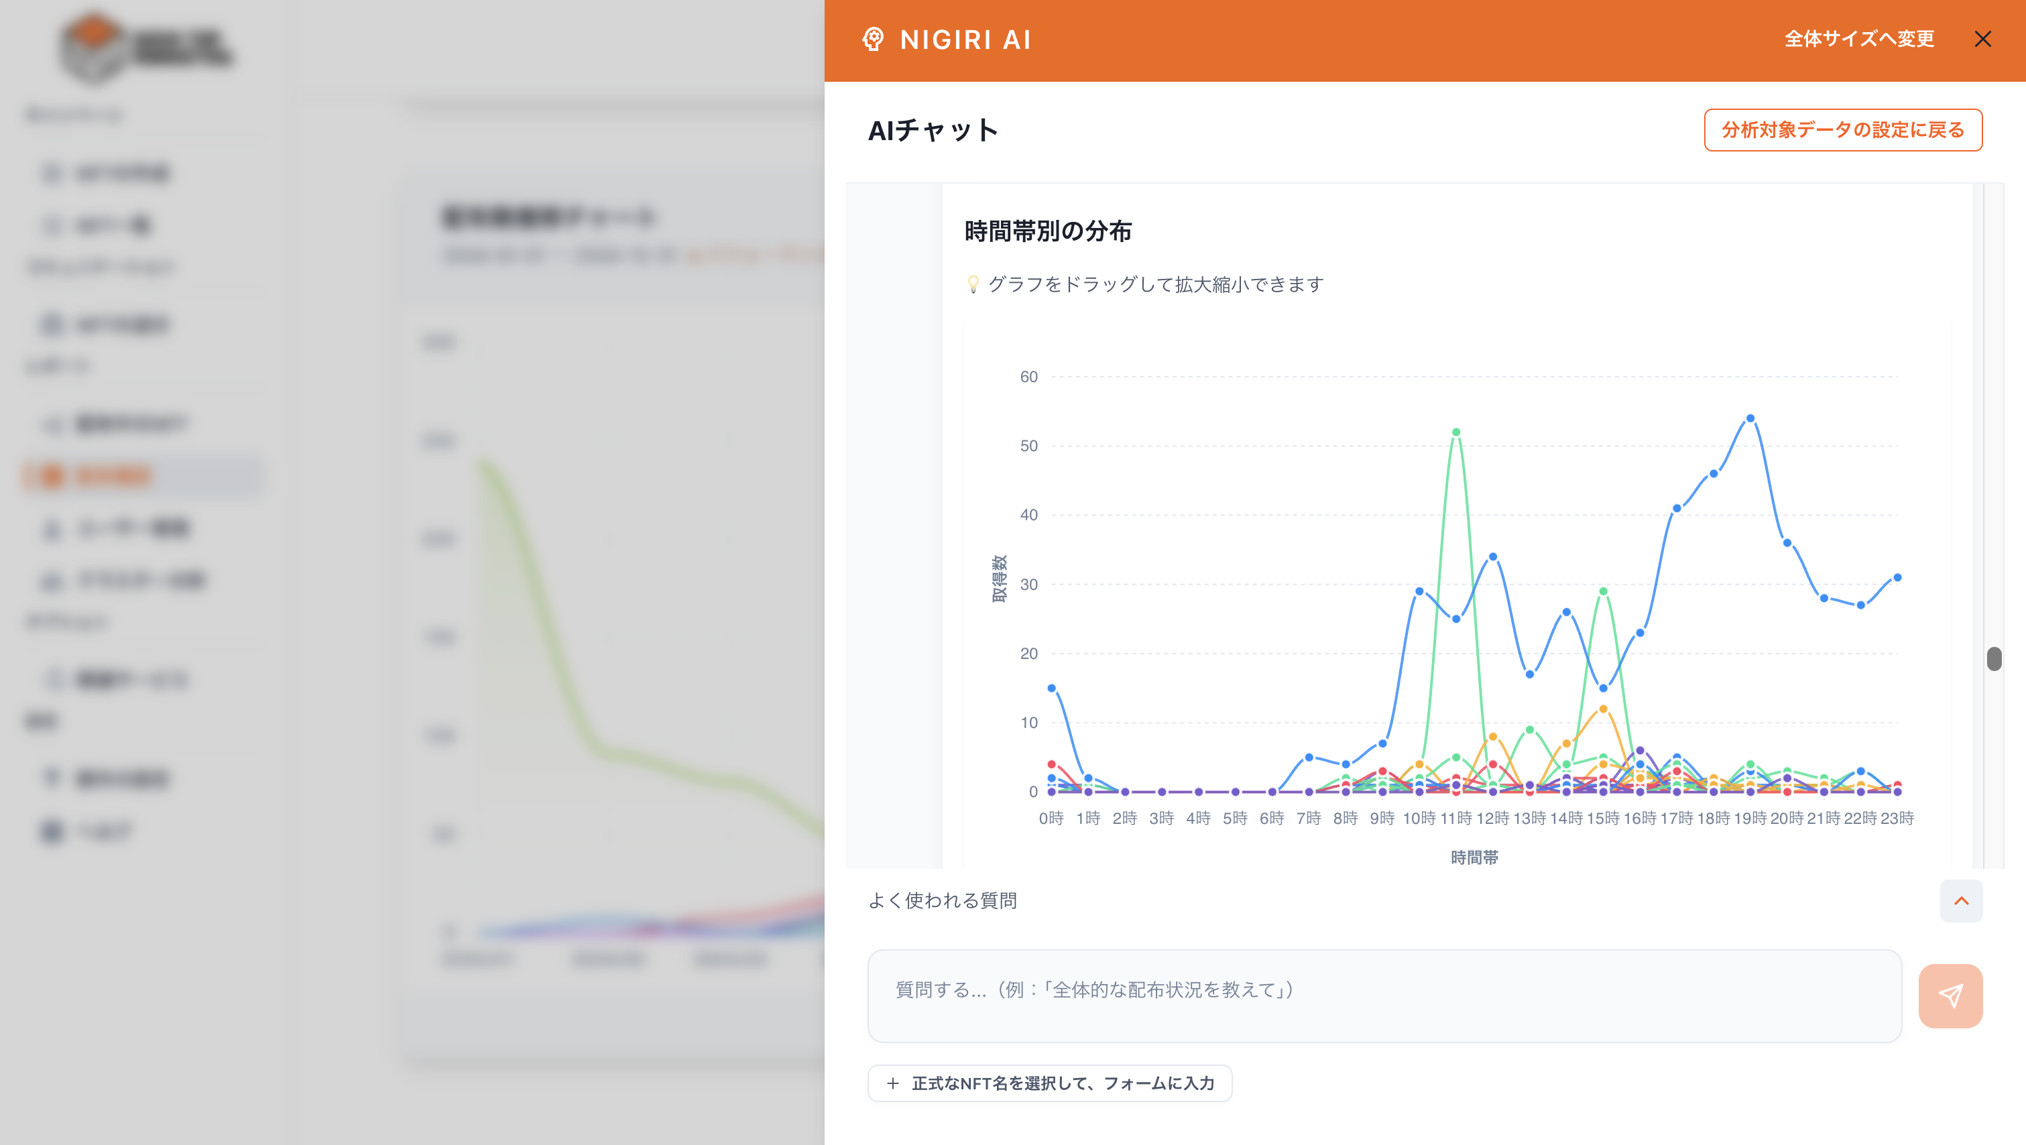
Task: Click the blue data point at 13時
Action: point(1530,674)
